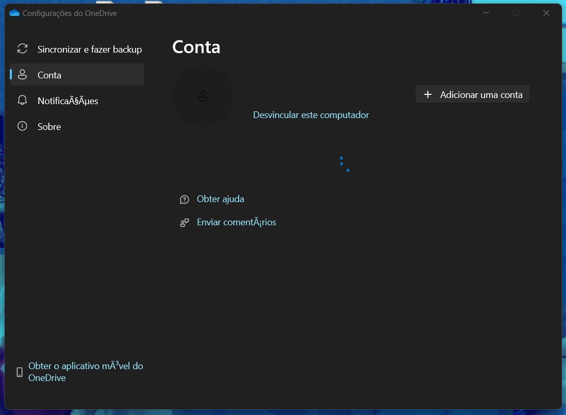Viewport: 566px width, 415px height.
Task: Click the sync arrows icon in sidebar
Action: (22, 48)
